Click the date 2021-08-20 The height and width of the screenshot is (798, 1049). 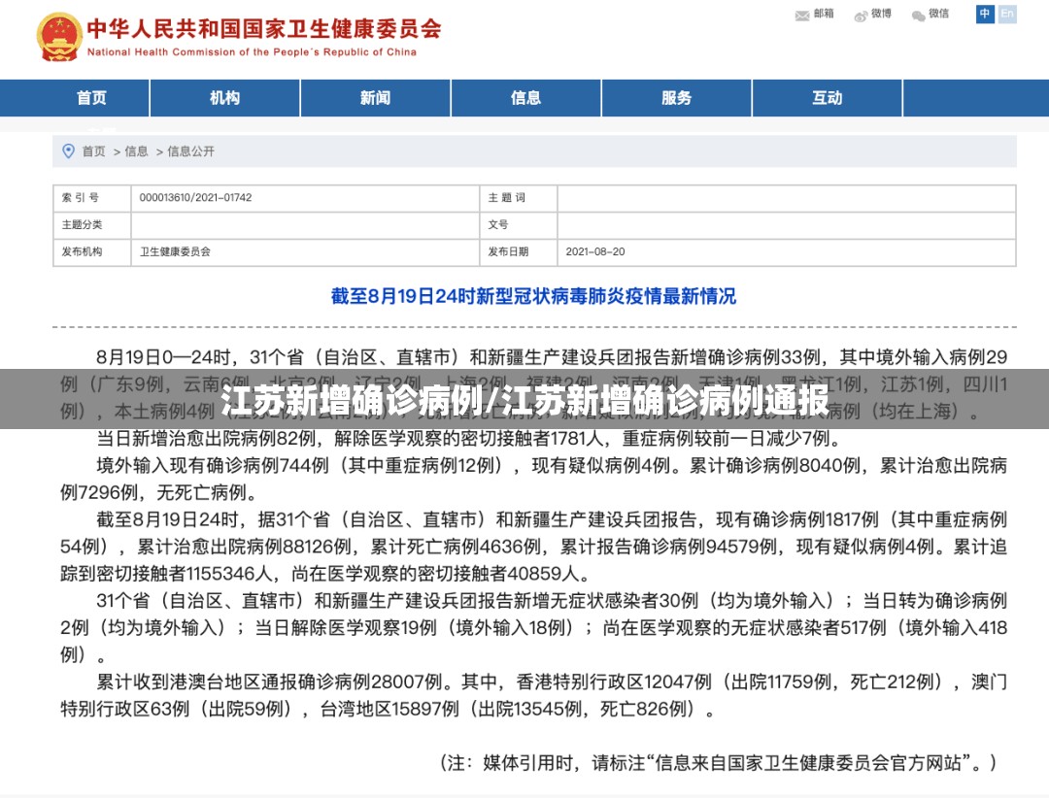pos(594,251)
